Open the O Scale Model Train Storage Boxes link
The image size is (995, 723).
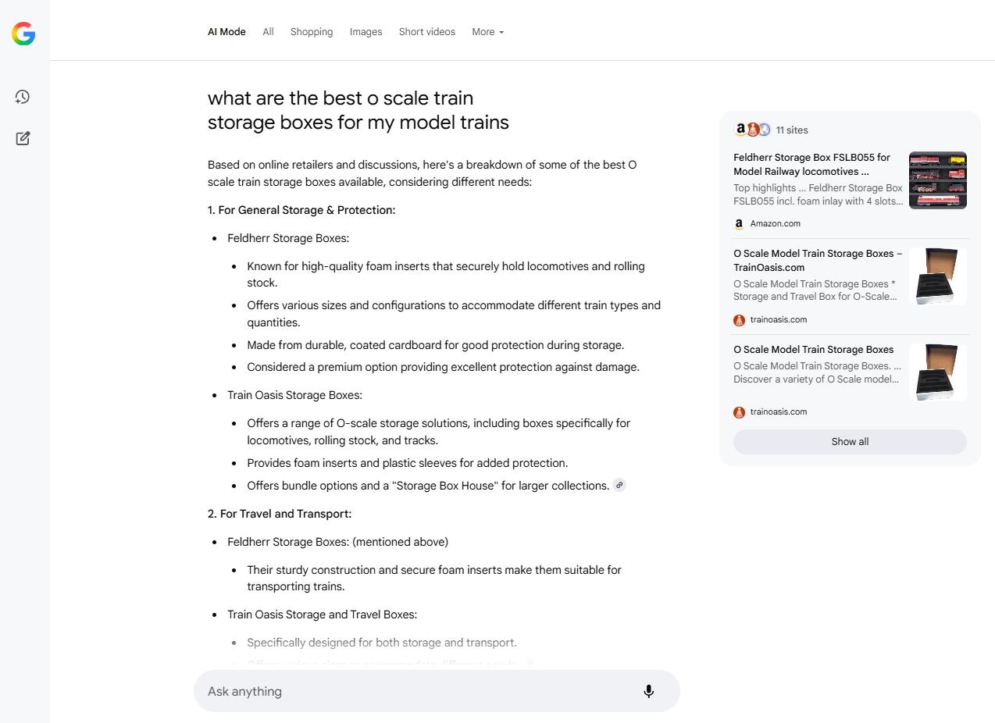click(813, 349)
